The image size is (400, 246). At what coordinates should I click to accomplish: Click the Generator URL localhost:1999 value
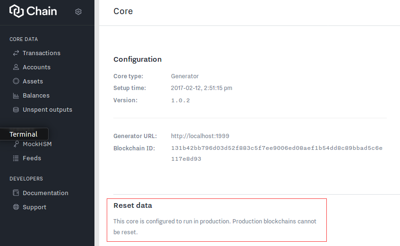[x=200, y=136]
